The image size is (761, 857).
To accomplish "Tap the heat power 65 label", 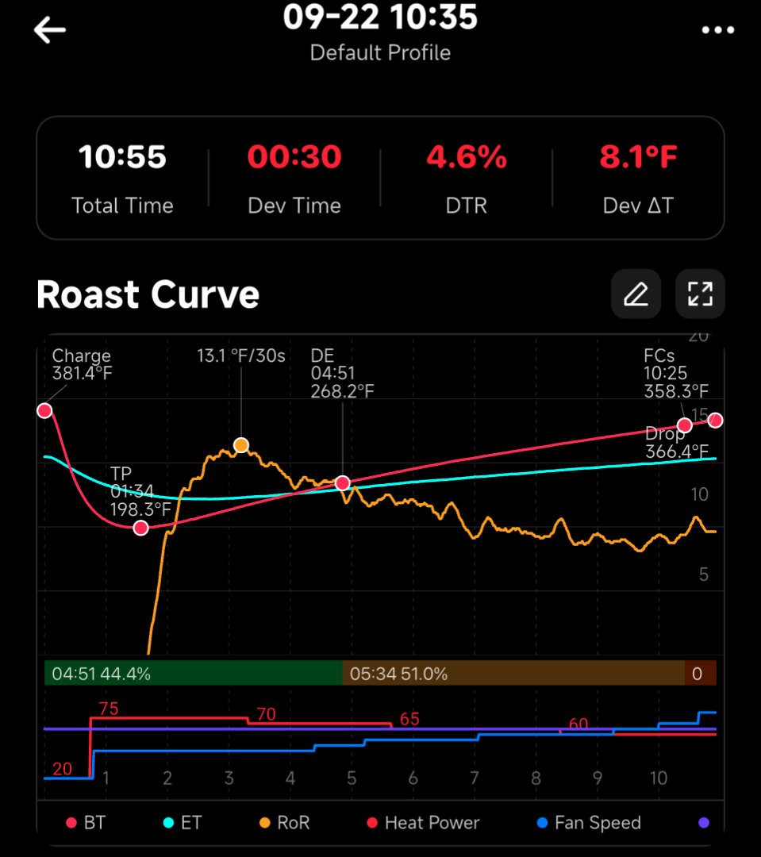I will [x=409, y=719].
